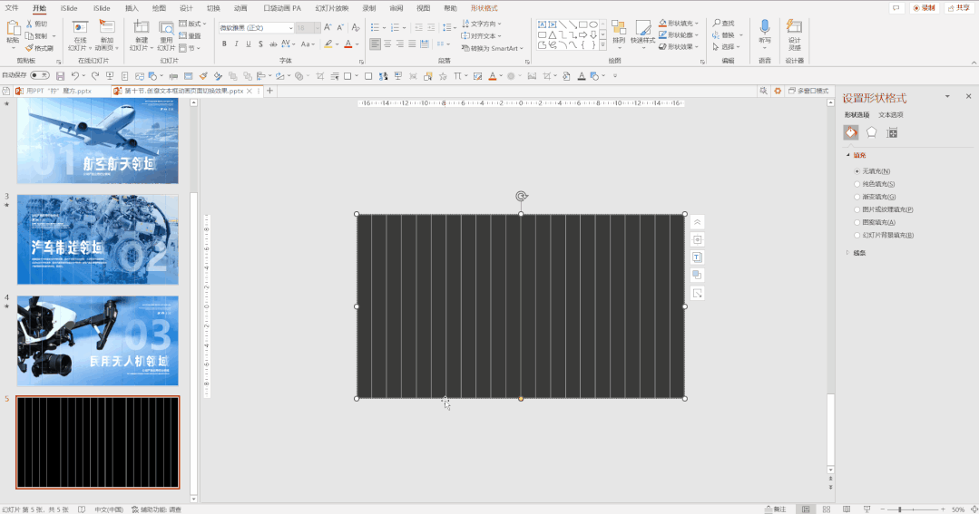Select Picture or texture fill (图片或纹理填充)
Image resolution: width=979 pixels, height=514 pixels.
click(857, 209)
